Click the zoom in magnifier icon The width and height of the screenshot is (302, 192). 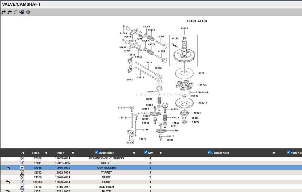3,12
